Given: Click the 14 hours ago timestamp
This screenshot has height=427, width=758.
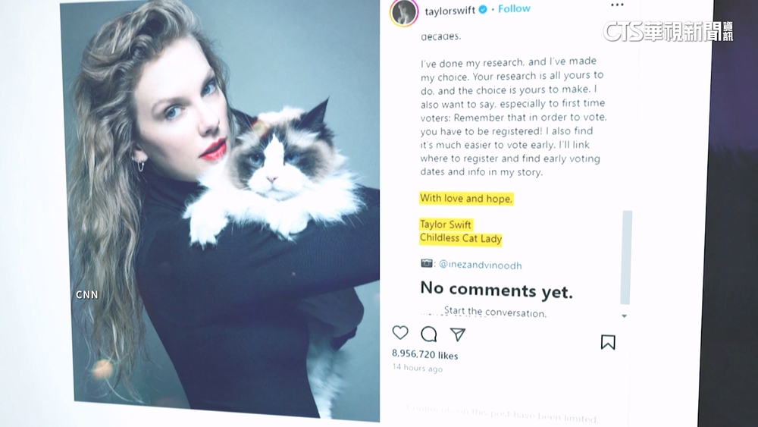Looking at the screenshot, I should pyautogui.click(x=418, y=368).
